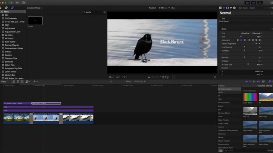This screenshot has height=153, width=273.
Task: Adjust the Size slider handle
Action: 241,37
